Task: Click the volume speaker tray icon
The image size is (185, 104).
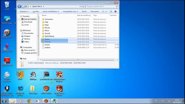Action: pos(169,101)
